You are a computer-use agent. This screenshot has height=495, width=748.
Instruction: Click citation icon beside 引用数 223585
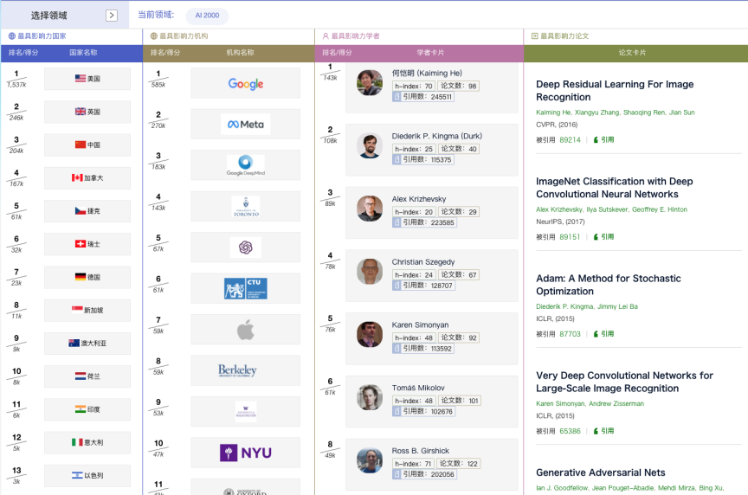[x=397, y=222]
